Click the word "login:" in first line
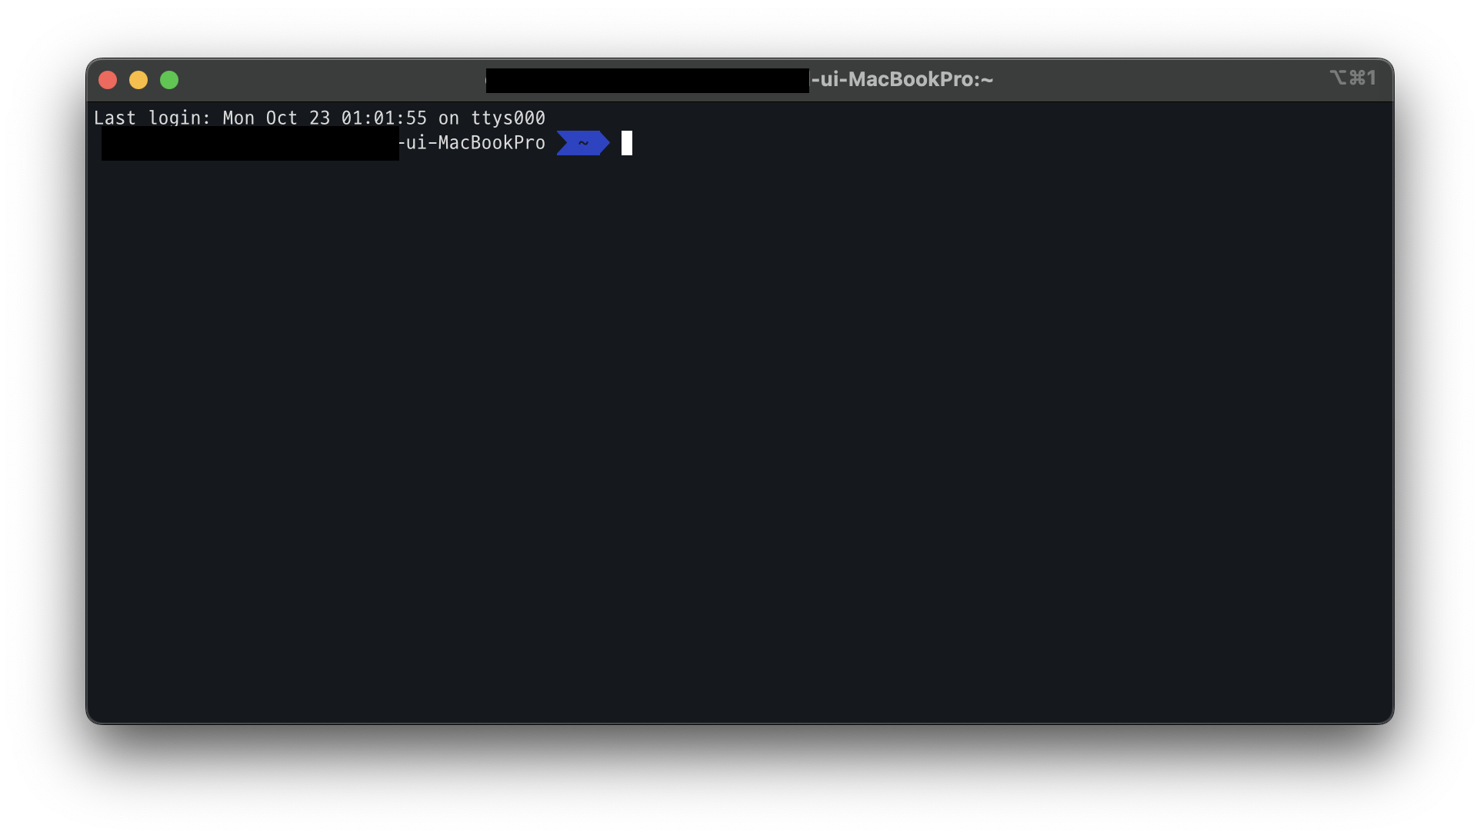 (x=179, y=118)
